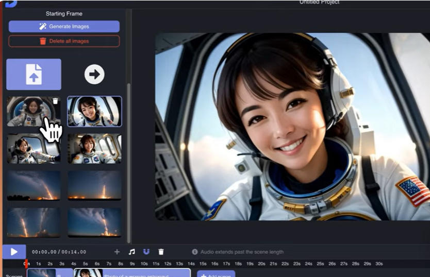Choose the astronaut thumbnail in third row, left
Image resolution: width=430 pixels, height=277 pixels.
(x=34, y=149)
